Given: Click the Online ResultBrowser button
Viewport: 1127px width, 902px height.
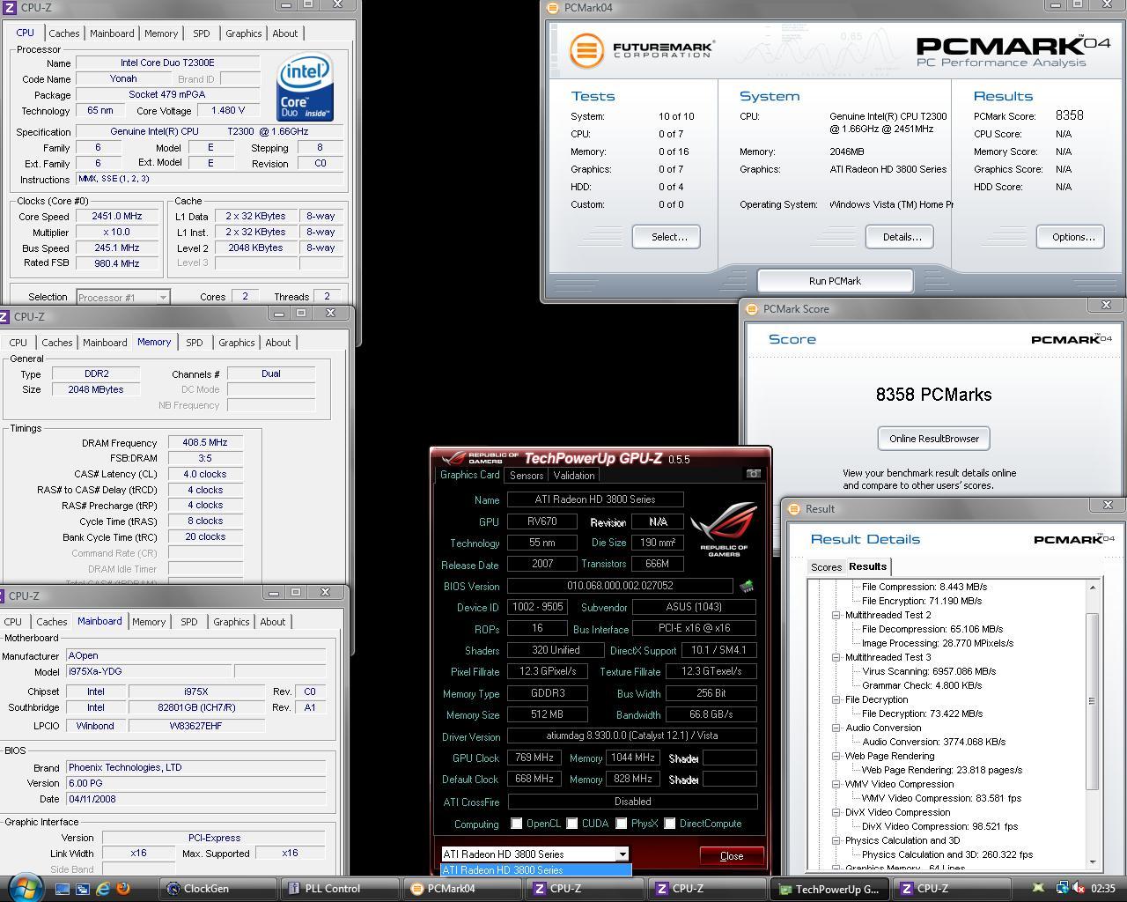Looking at the screenshot, I should click(x=933, y=439).
